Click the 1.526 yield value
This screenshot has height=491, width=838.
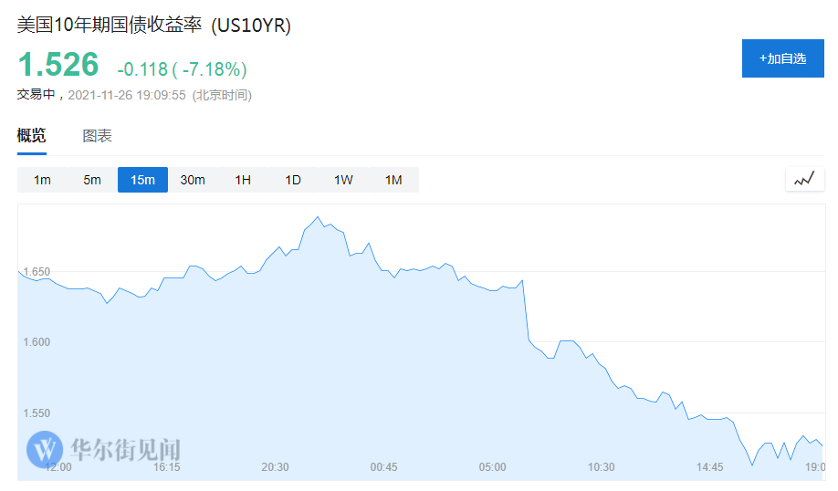point(58,65)
